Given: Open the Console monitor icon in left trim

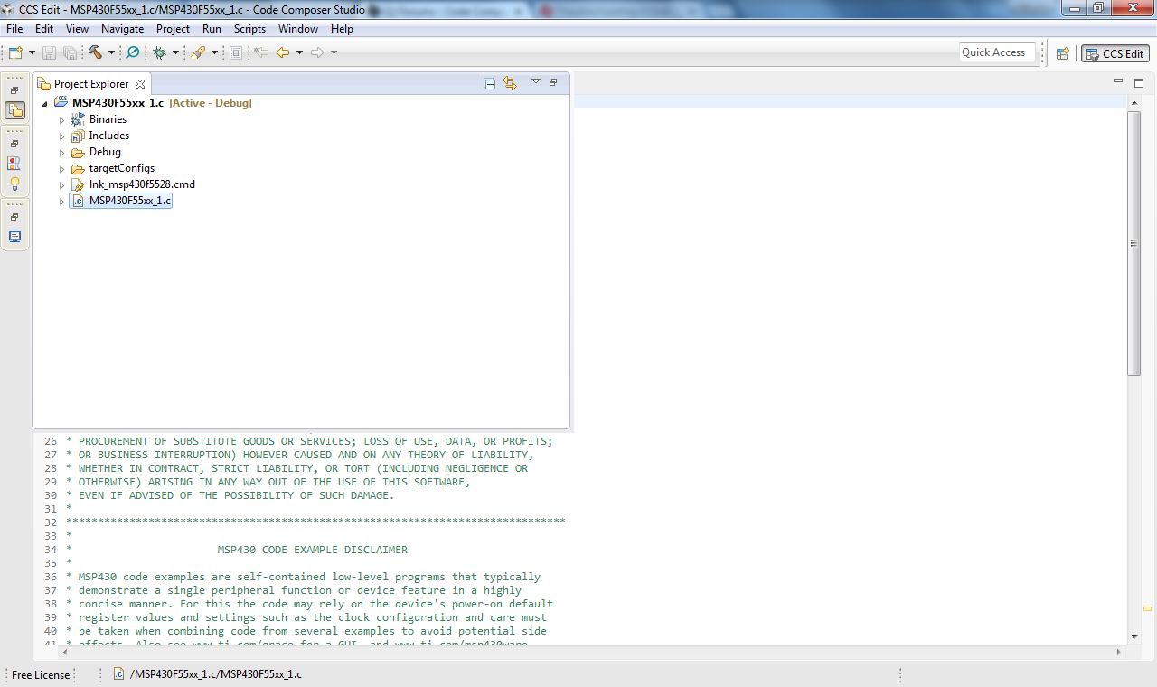Looking at the screenshot, I should pos(14,237).
